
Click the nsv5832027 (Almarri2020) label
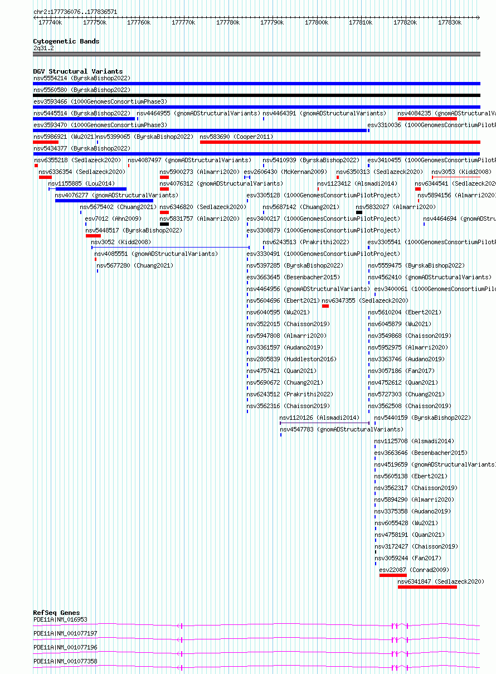396,207
